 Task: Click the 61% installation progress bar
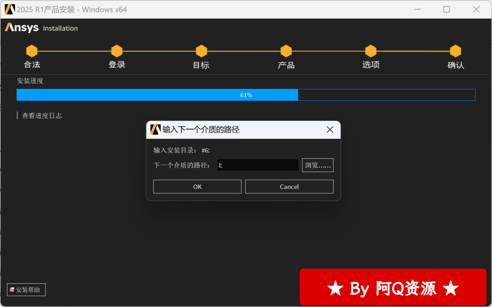point(246,95)
